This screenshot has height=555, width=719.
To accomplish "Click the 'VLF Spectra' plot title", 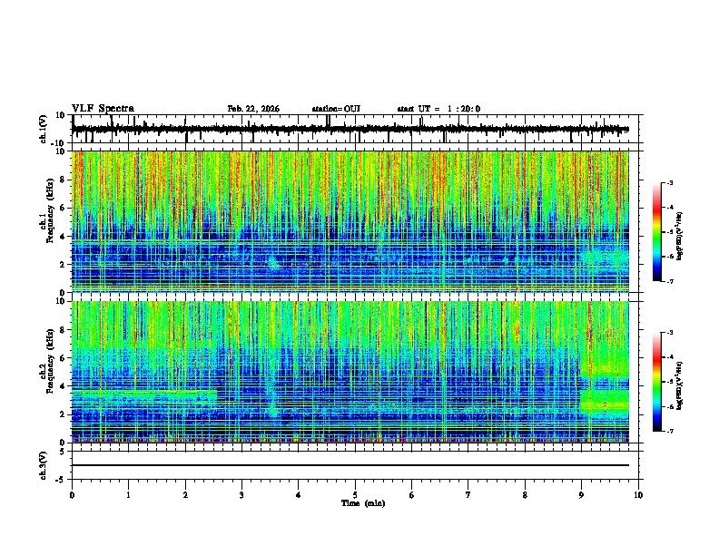I will pyautogui.click(x=103, y=109).
